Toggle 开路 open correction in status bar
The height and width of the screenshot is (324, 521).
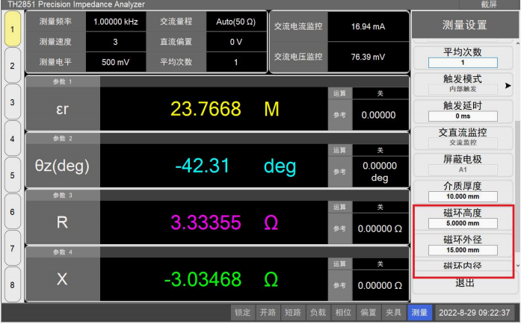(268, 313)
